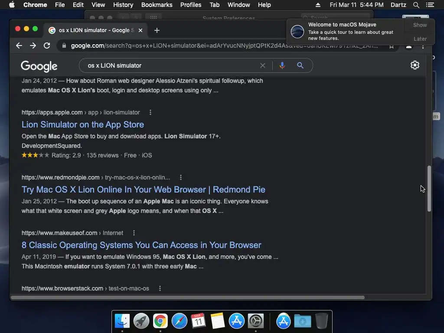The height and width of the screenshot is (333, 444).
Task: Click the eject icon in the menu bar
Action: click(318, 5)
